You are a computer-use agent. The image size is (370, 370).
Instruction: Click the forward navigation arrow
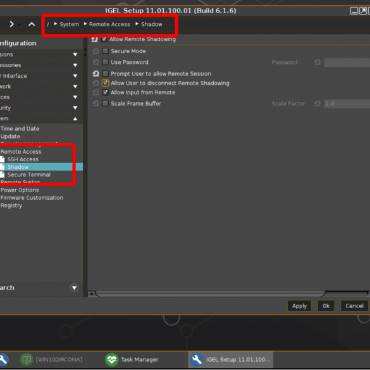(x=11, y=24)
